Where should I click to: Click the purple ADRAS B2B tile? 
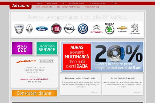click(22, 48)
